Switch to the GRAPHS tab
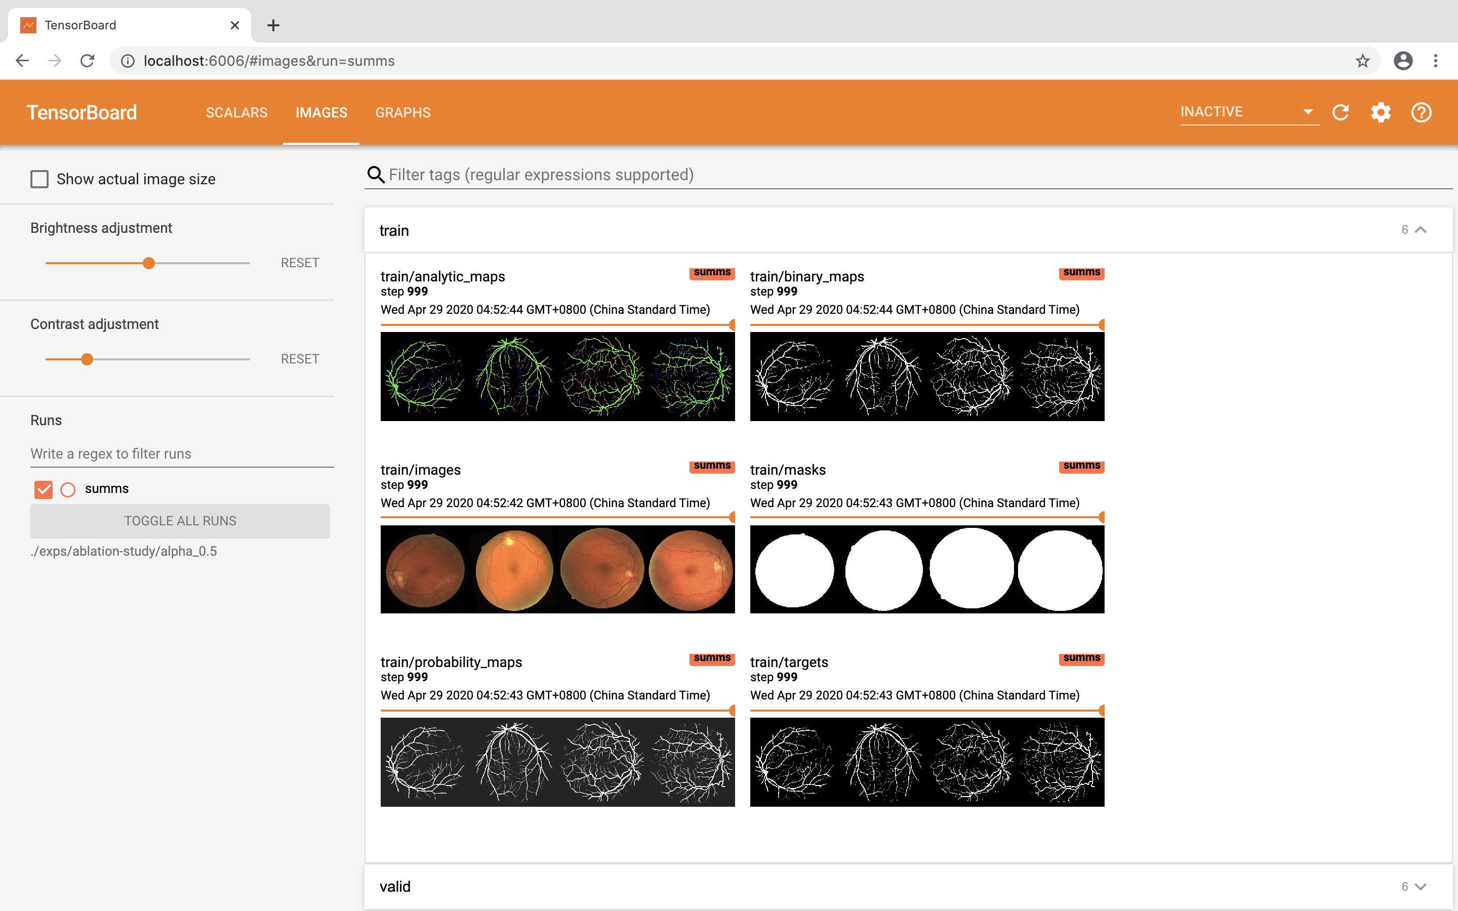Screen dimensions: 1458x911 click(402, 113)
